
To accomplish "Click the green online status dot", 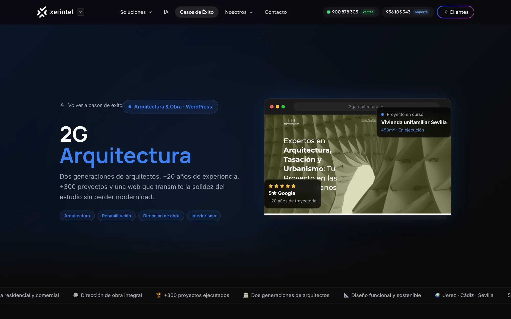I will (x=329, y=12).
